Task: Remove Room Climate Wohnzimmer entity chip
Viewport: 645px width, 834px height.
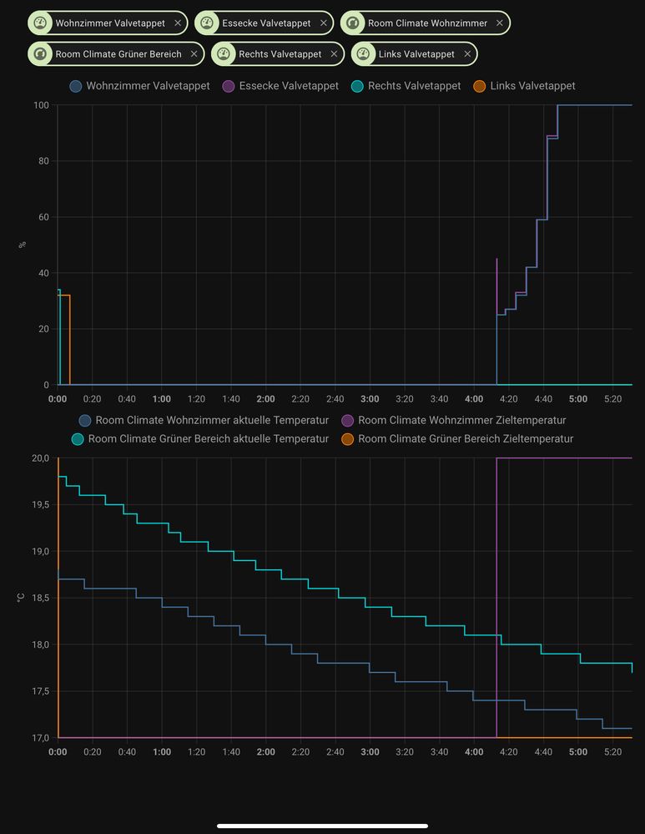Action: click(x=500, y=23)
